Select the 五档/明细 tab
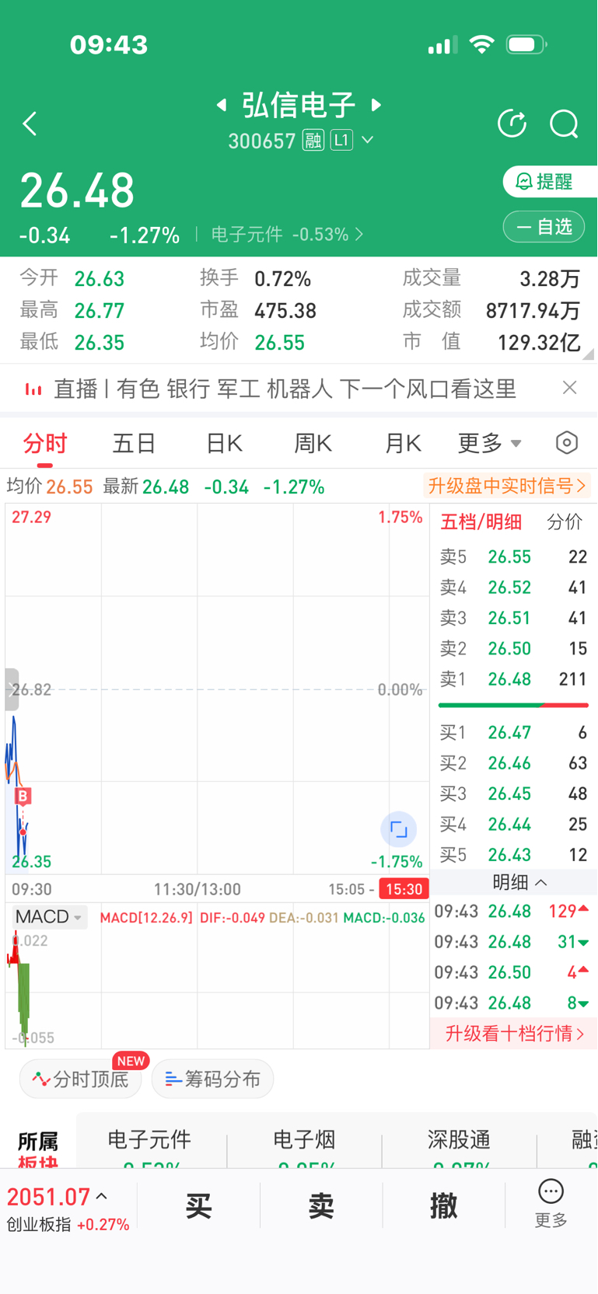The width and height of the screenshot is (598, 1294). point(481,522)
